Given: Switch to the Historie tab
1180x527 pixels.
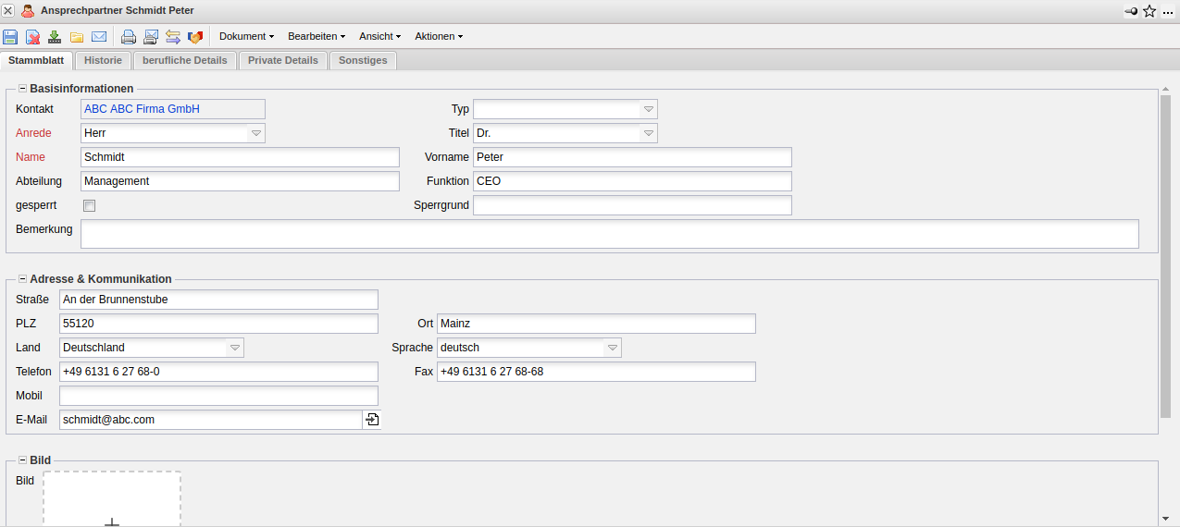Looking at the screenshot, I should click(103, 60).
